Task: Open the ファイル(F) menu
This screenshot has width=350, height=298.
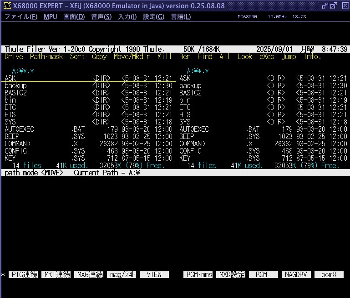Action: (21, 17)
